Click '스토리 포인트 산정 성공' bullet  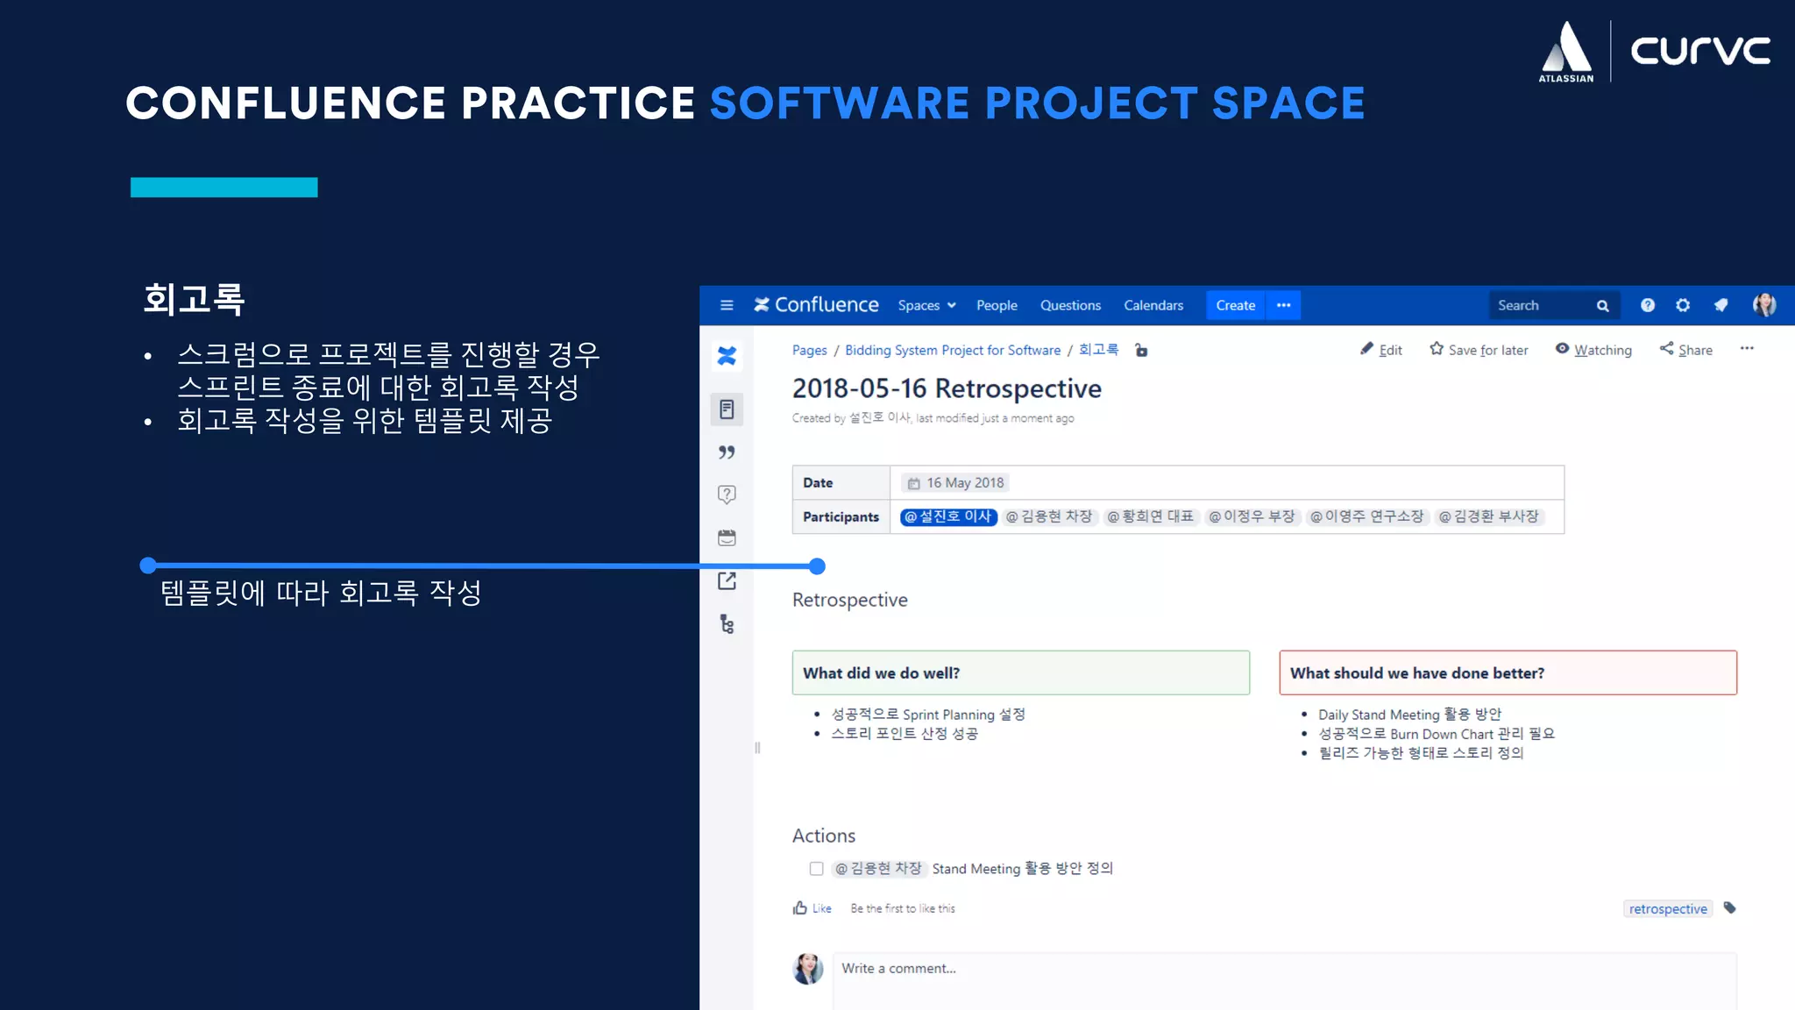[905, 734]
